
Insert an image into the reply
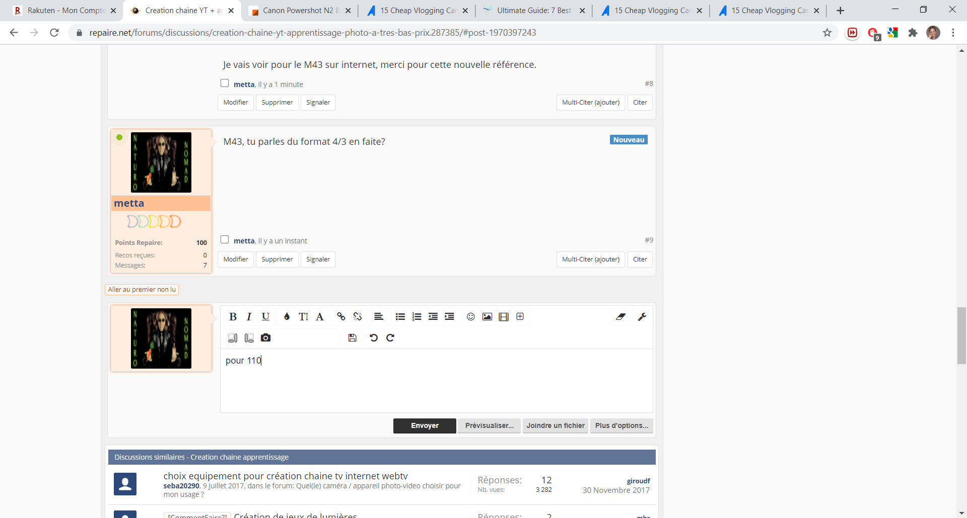(x=487, y=317)
